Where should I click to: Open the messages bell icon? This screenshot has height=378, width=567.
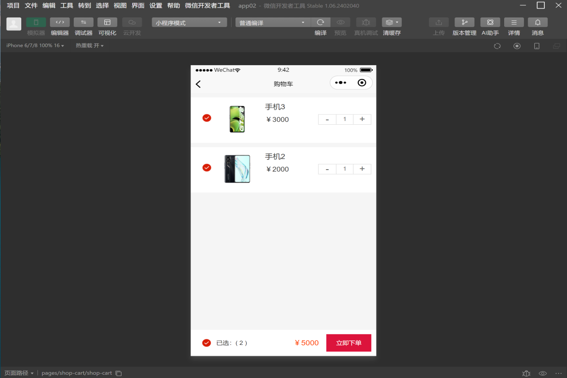pyautogui.click(x=537, y=23)
